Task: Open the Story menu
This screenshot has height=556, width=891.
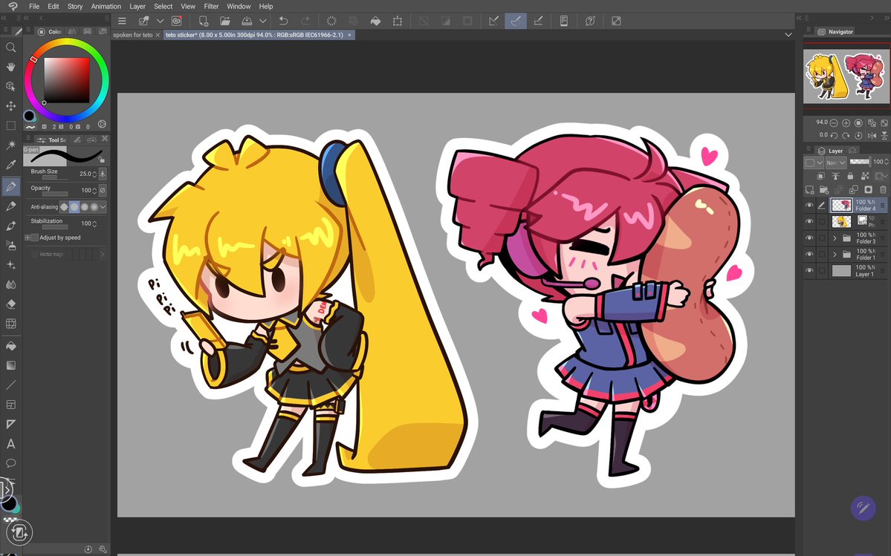Action: (75, 6)
